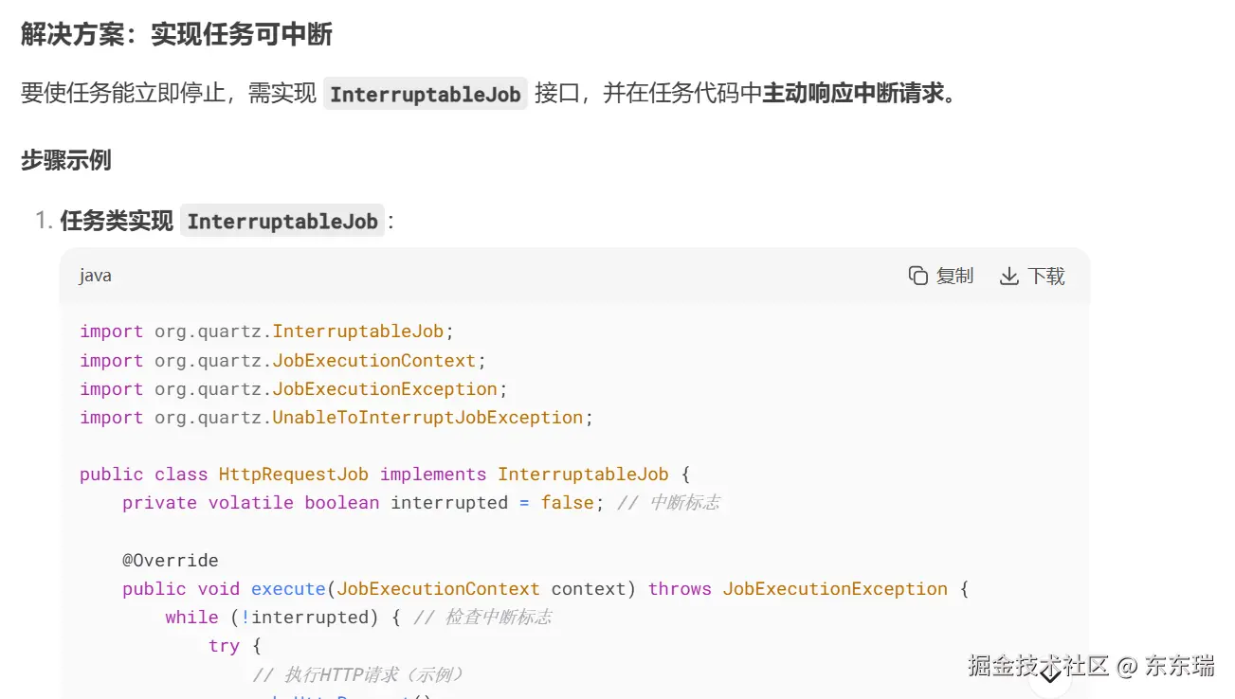
Task: Click the 步骤示例 subheading
Action: pos(66,160)
